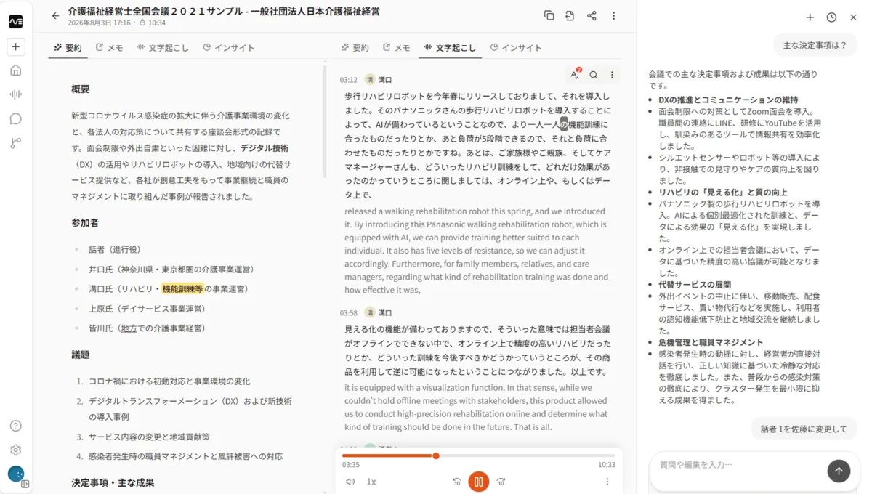The width and height of the screenshot is (872, 494).
Task: Select left pane メモ tab
Action: 110,48
